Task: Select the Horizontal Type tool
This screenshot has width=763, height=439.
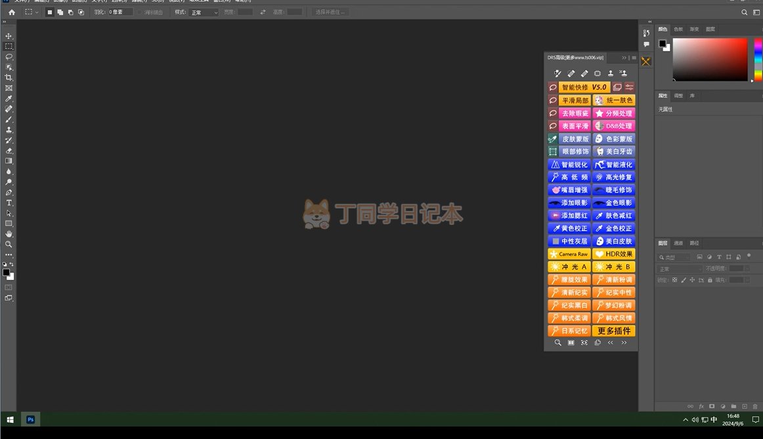Action: pos(9,203)
